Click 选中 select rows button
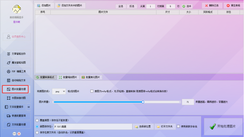The height and width of the screenshot is (137, 244). [x=187, y=6]
